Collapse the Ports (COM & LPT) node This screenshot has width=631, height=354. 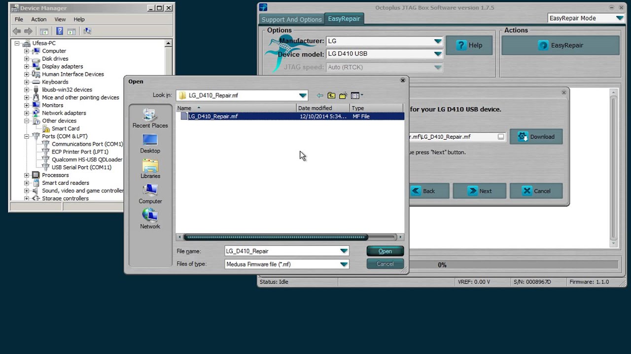click(x=27, y=136)
